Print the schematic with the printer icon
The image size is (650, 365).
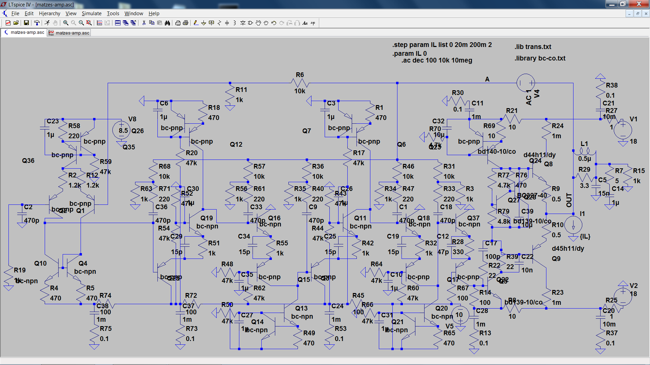pos(186,23)
